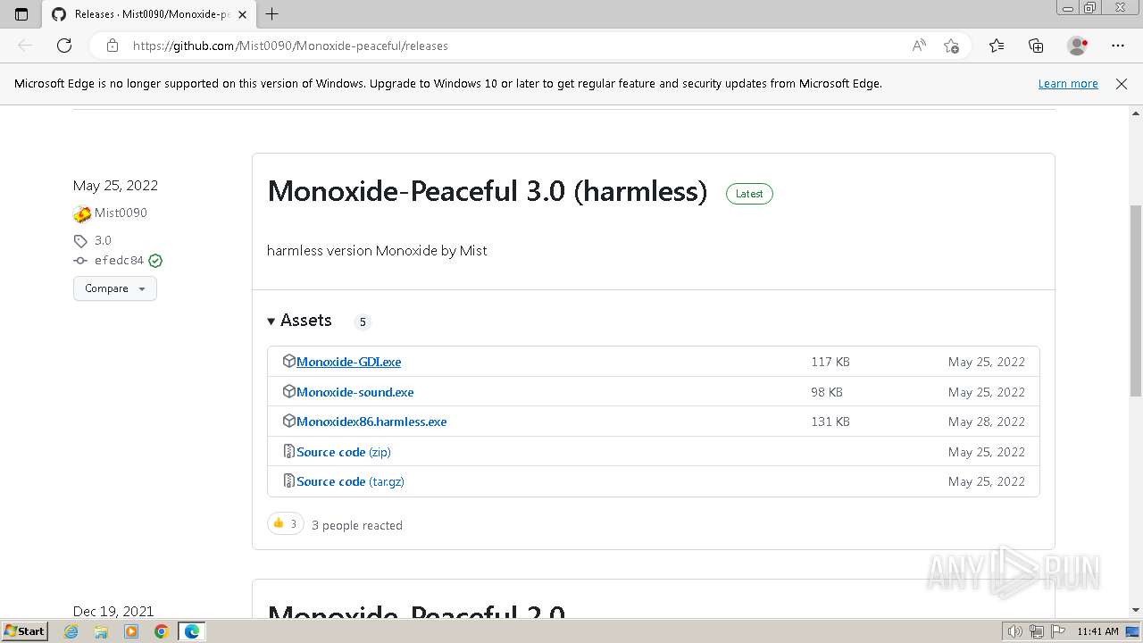1143x643 pixels.
Task: Click the browser refresh icon
Action: [64, 46]
